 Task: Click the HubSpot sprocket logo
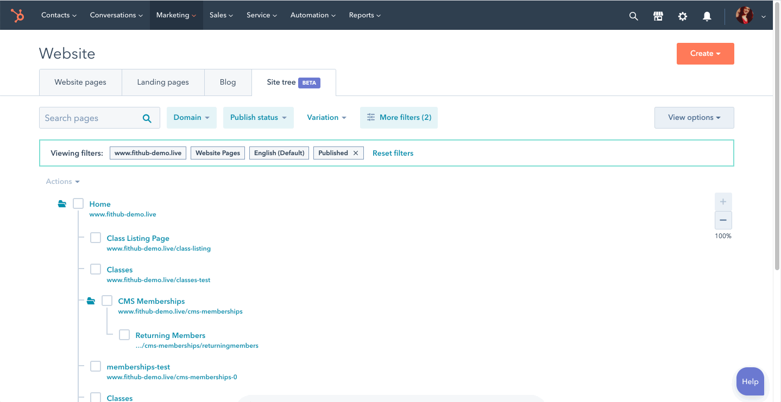coord(17,15)
